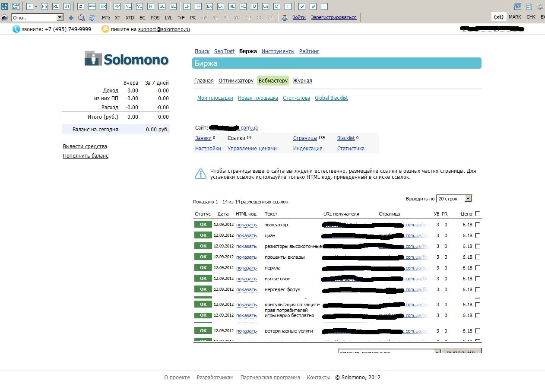The height and width of the screenshot is (384, 545).
Task: Click the Word document icon
Action: [x=517, y=6]
